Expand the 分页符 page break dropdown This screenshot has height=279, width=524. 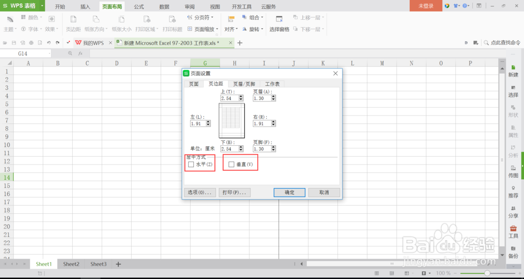point(213,17)
